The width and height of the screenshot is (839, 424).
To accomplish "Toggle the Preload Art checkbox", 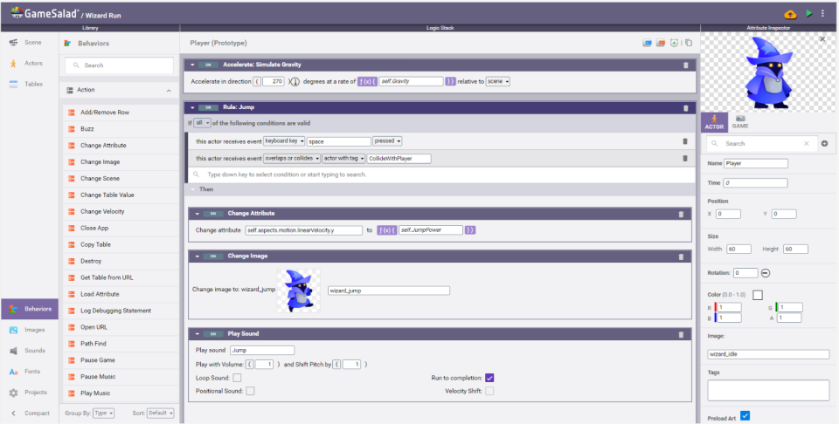I will click(x=745, y=415).
